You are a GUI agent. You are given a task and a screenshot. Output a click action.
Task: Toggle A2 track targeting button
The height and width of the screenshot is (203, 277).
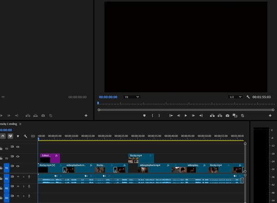point(6,188)
